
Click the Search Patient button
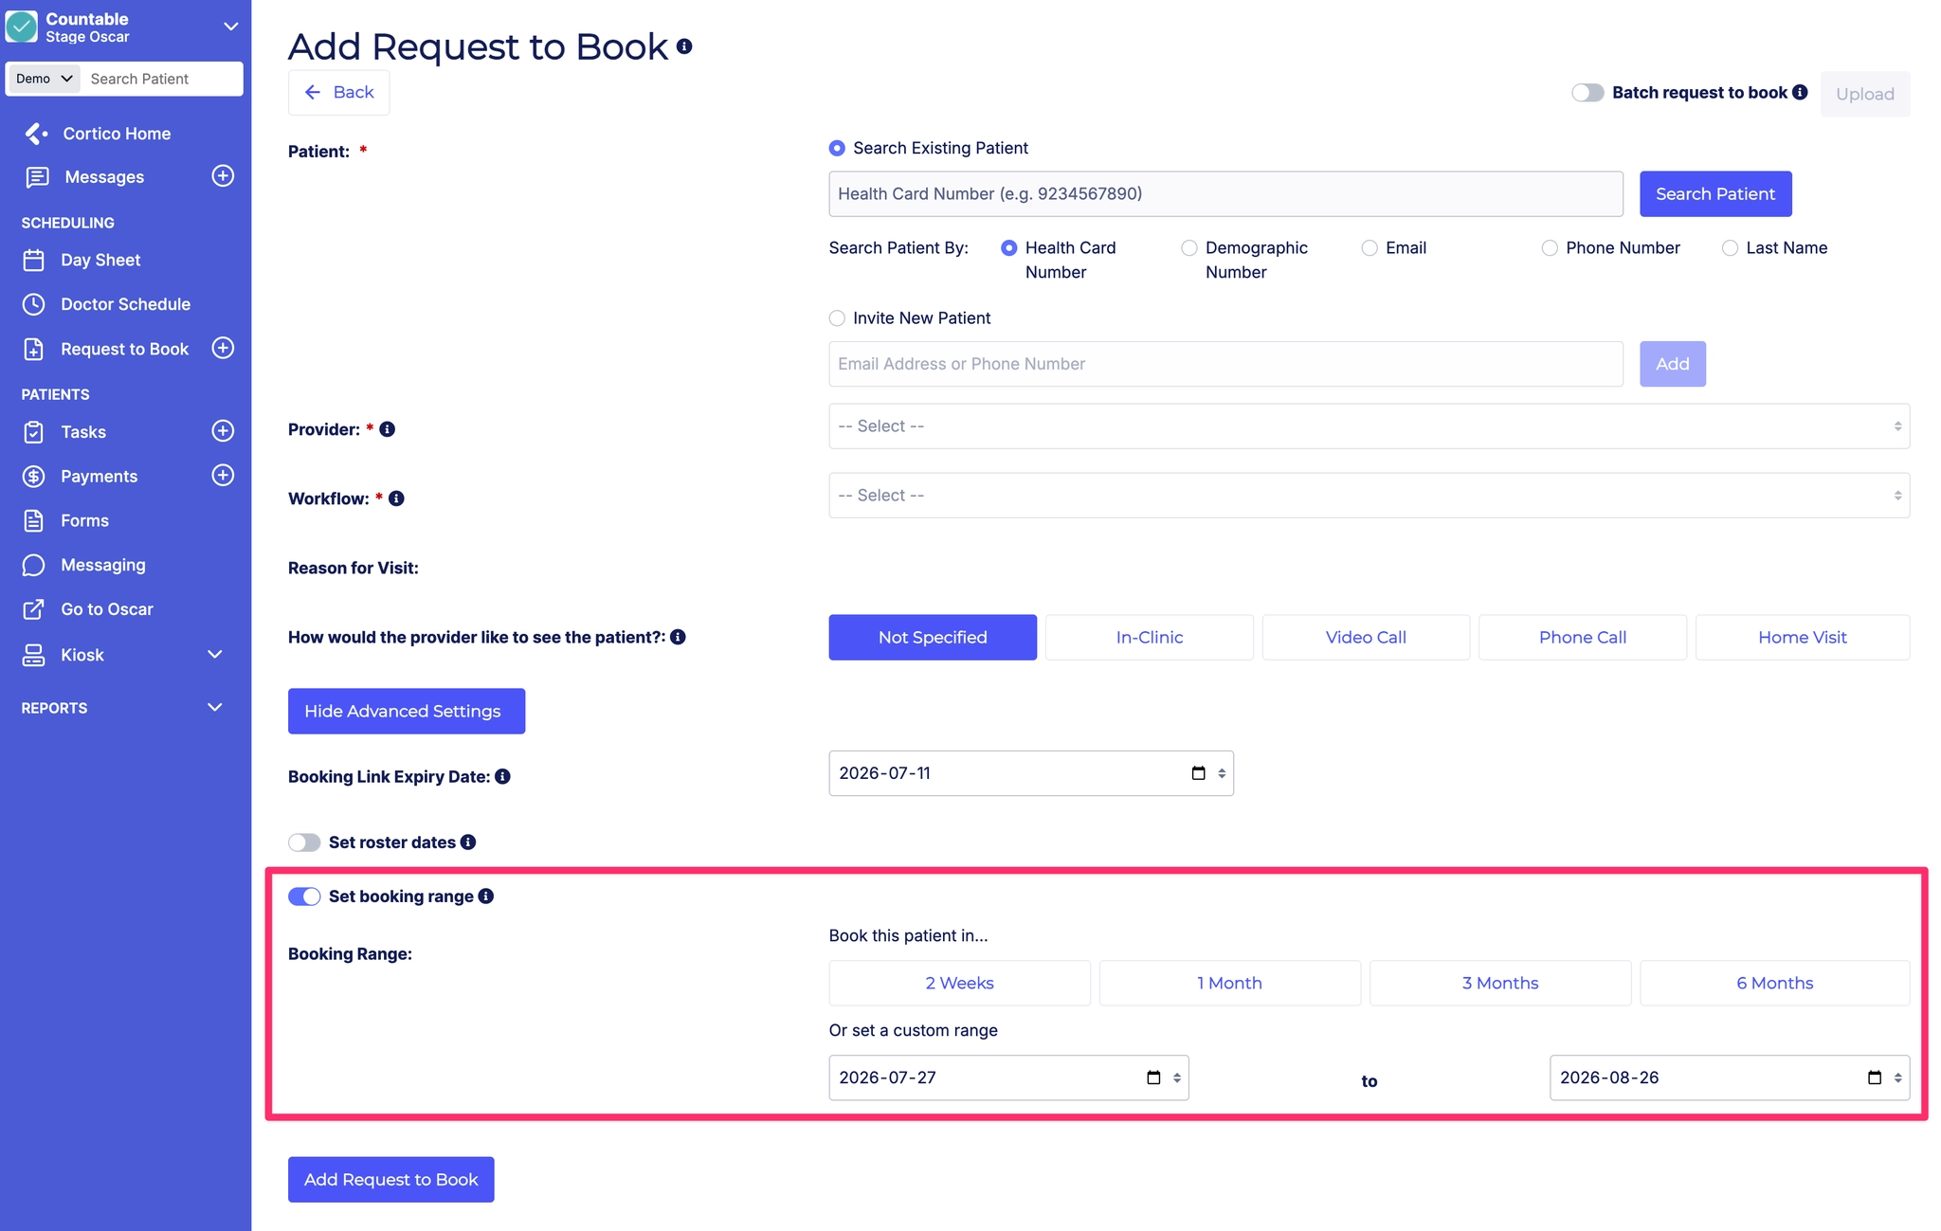[1715, 194]
